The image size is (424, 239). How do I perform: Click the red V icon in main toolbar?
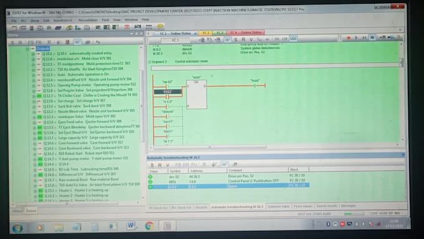pos(127,27)
